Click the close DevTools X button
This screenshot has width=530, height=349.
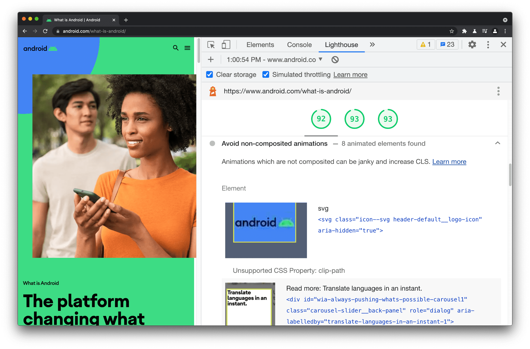[x=504, y=45]
